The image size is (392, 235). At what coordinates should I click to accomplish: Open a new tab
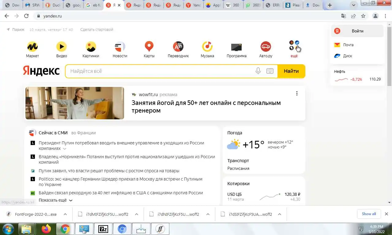330,5
